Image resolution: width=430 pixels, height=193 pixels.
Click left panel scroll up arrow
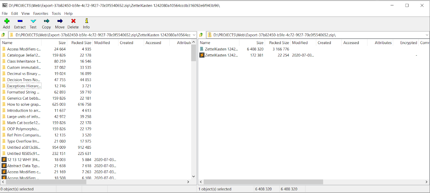click(193, 42)
